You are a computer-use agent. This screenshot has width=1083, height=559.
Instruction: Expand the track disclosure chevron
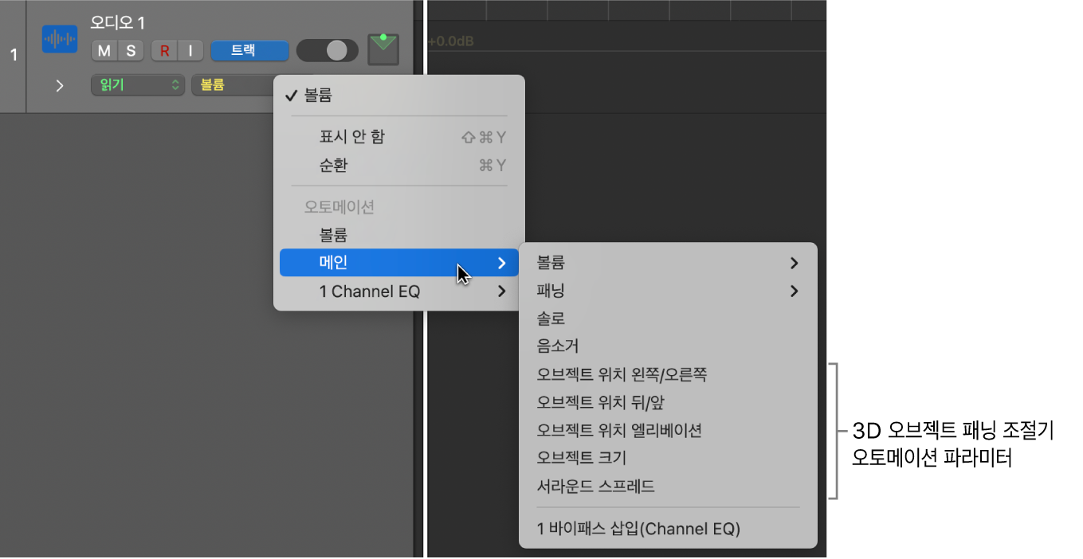(x=60, y=85)
